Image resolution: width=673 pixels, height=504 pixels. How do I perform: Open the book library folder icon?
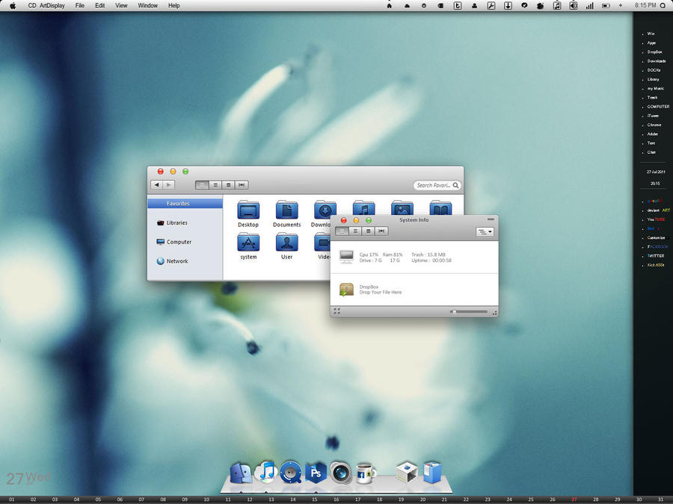440,208
